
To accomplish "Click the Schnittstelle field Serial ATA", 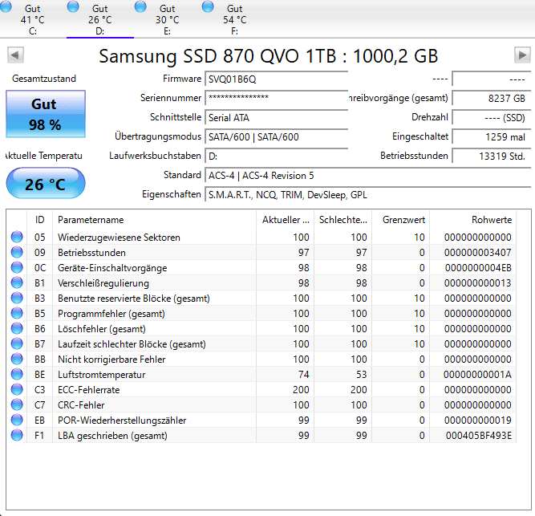I will 277,118.
